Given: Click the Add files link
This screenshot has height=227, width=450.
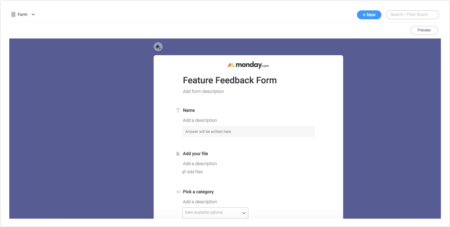Looking at the screenshot, I should [195, 172].
